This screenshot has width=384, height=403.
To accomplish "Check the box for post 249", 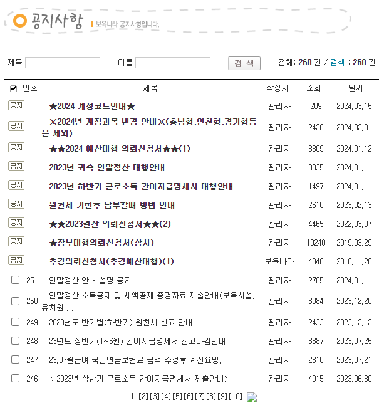I will 16,322.
